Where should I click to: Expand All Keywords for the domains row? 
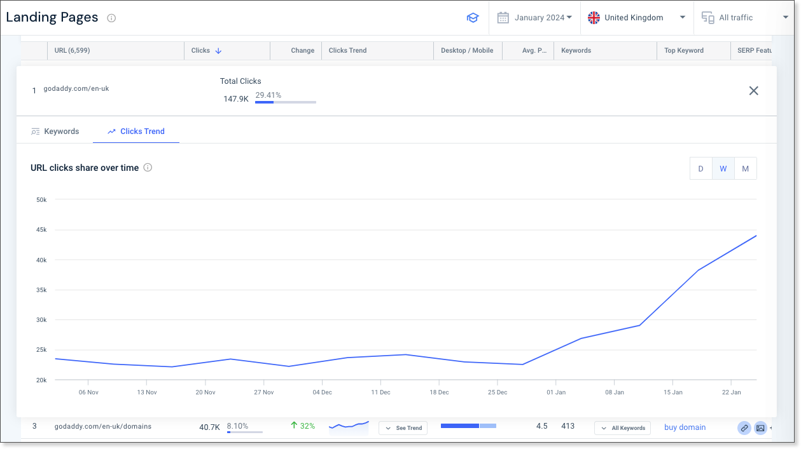click(x=622, y=428)
